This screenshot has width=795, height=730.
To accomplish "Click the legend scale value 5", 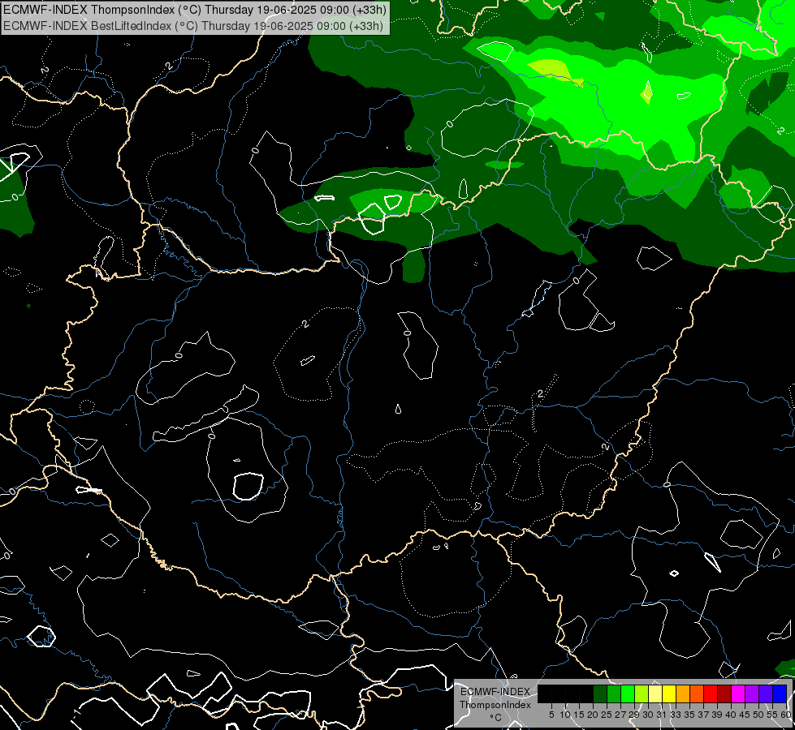I will 551,715.
